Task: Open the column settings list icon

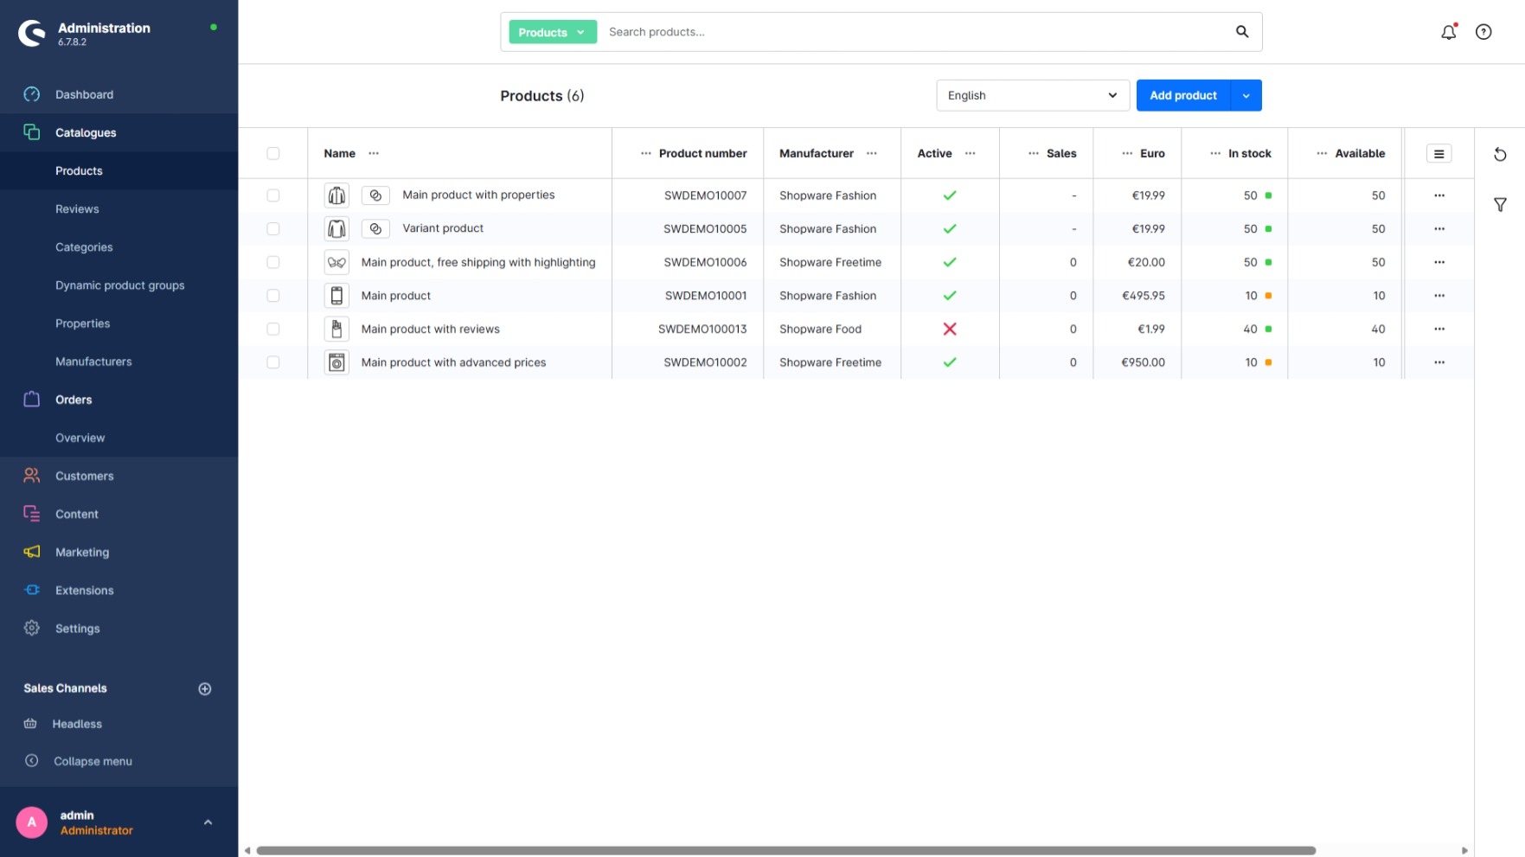Action: point(1438,154)
